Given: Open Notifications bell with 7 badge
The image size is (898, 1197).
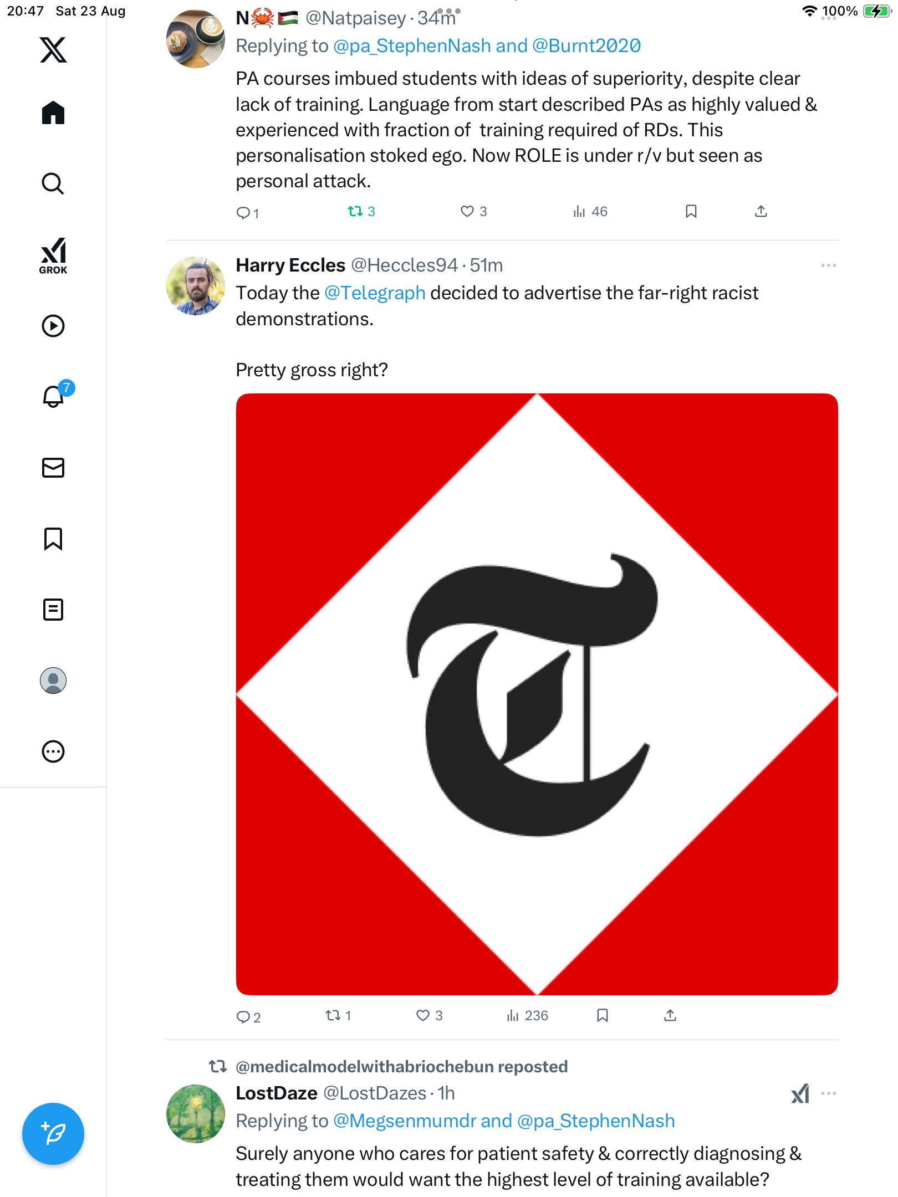Looking at the screenshot, I should (x=53, y=396).
